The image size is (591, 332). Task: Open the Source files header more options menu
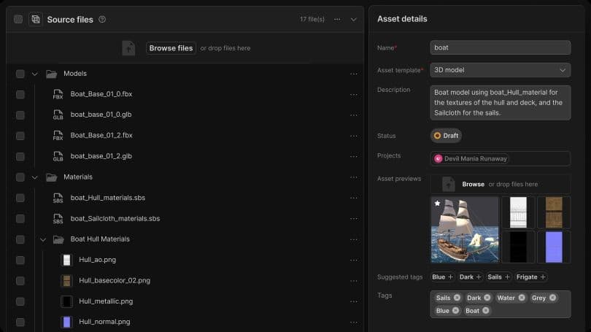[337, 19]
